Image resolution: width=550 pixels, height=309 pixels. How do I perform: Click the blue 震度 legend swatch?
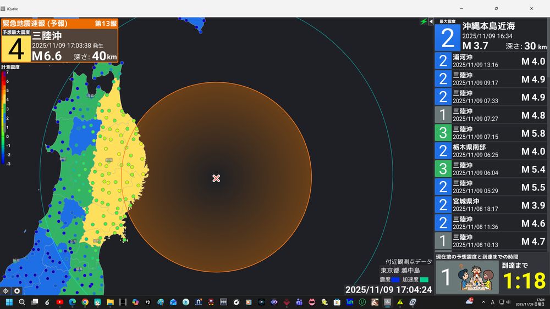395,279
